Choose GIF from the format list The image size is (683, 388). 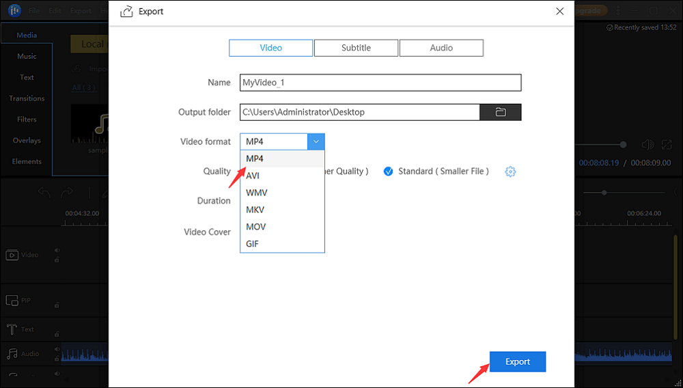253,244
